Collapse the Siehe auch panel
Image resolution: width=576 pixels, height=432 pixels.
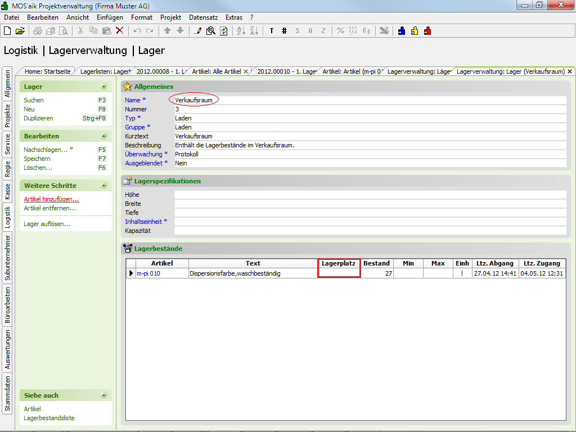click(103, 395)
